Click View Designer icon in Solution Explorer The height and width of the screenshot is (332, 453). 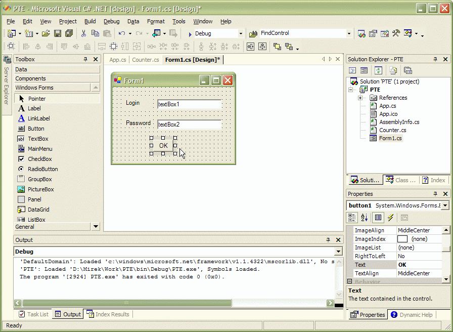pyautogui.click(x=364, y=70)
